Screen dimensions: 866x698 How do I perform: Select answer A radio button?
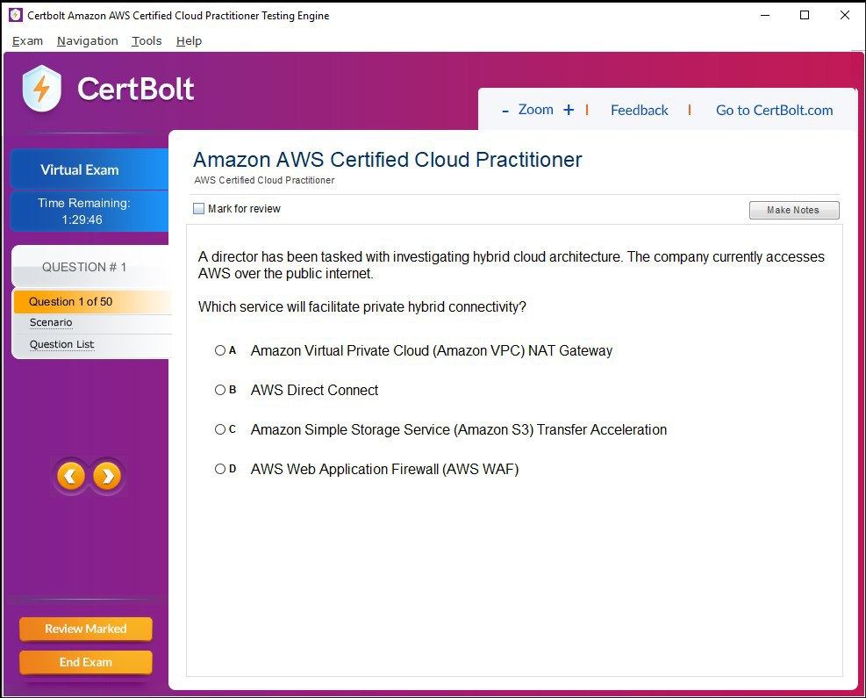[x=220, y=350]
